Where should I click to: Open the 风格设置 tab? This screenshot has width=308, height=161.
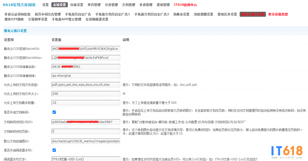point(77,5)
